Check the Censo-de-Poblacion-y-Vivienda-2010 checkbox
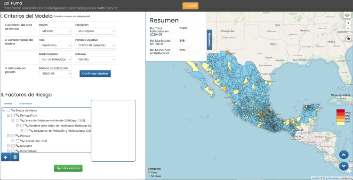 (17, 120)
